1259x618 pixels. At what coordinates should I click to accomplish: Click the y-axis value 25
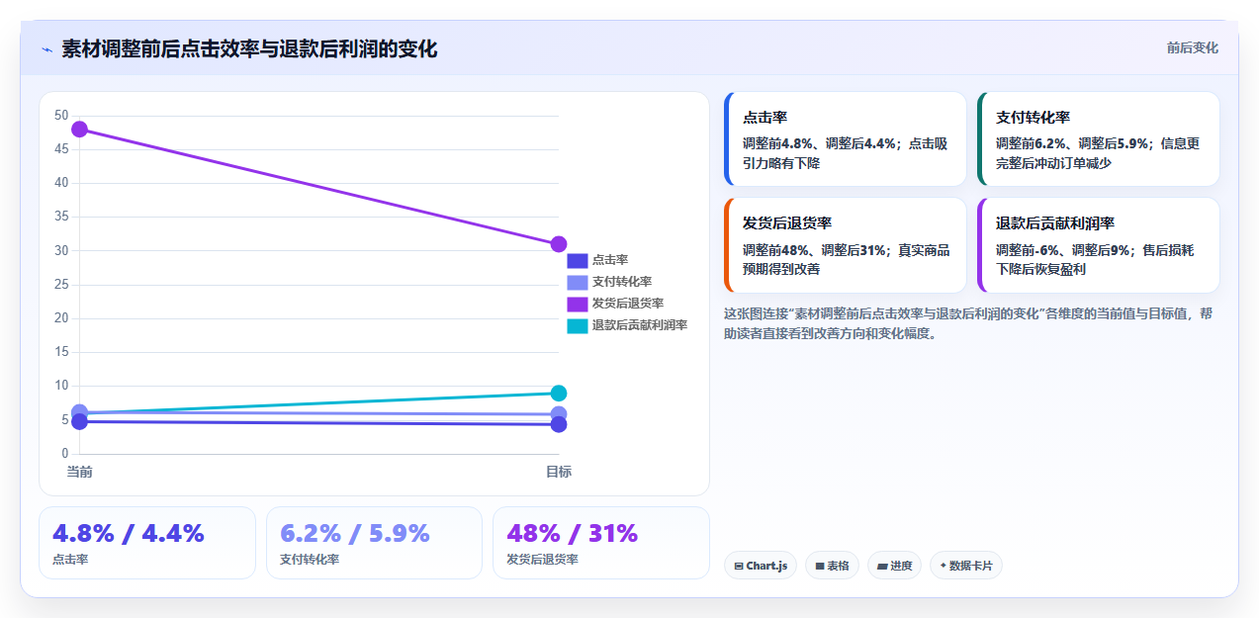coord(61,285)
